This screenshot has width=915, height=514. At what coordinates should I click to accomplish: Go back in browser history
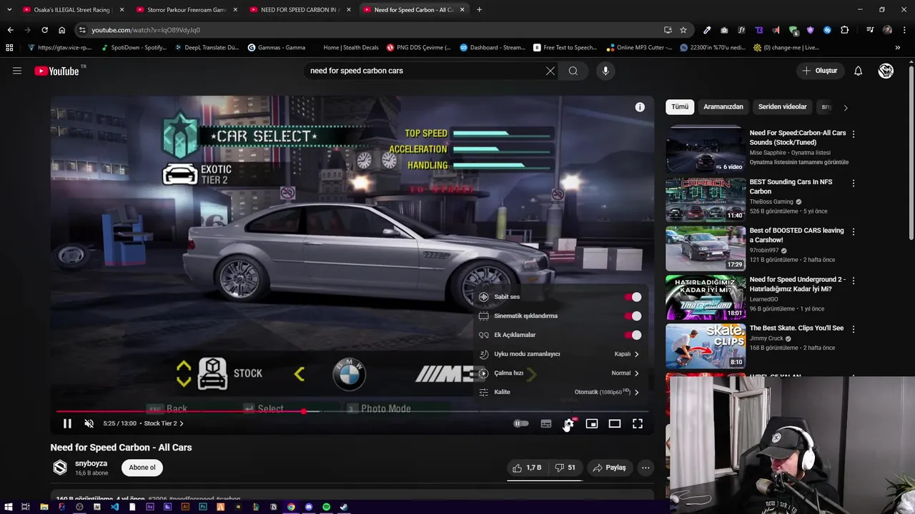10,30
